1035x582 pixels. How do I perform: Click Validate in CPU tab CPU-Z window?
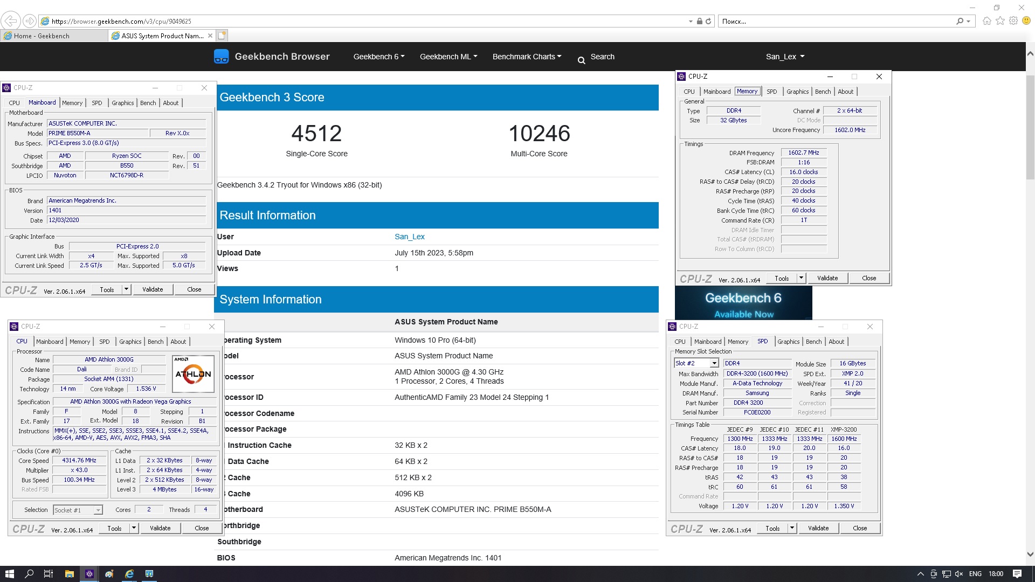160,528
